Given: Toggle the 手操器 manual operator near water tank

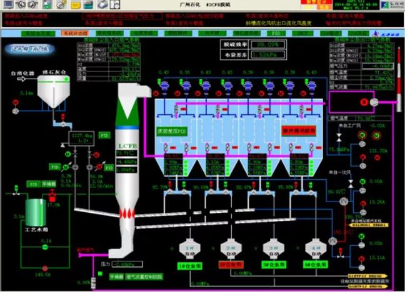Looking at the screenshot, I should click(x=49, y=185).
